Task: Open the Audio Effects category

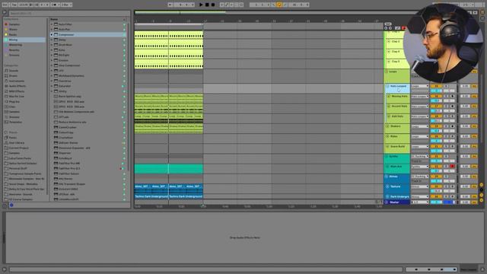Action: (17, 86)
